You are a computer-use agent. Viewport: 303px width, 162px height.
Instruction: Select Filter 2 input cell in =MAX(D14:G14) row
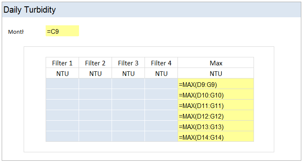pyautogui.click(x=95, y=136)
